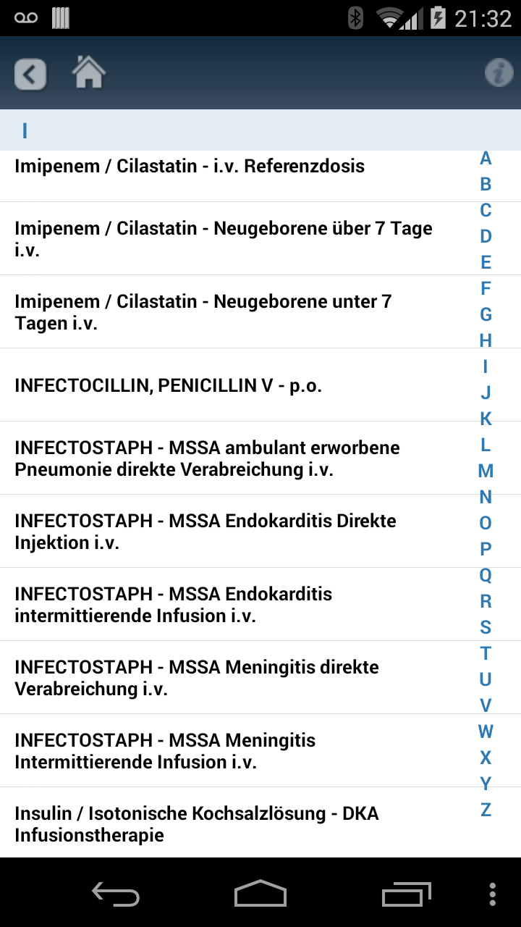
Task: Jump to letter S in the index
Action: tap(486, 627)
